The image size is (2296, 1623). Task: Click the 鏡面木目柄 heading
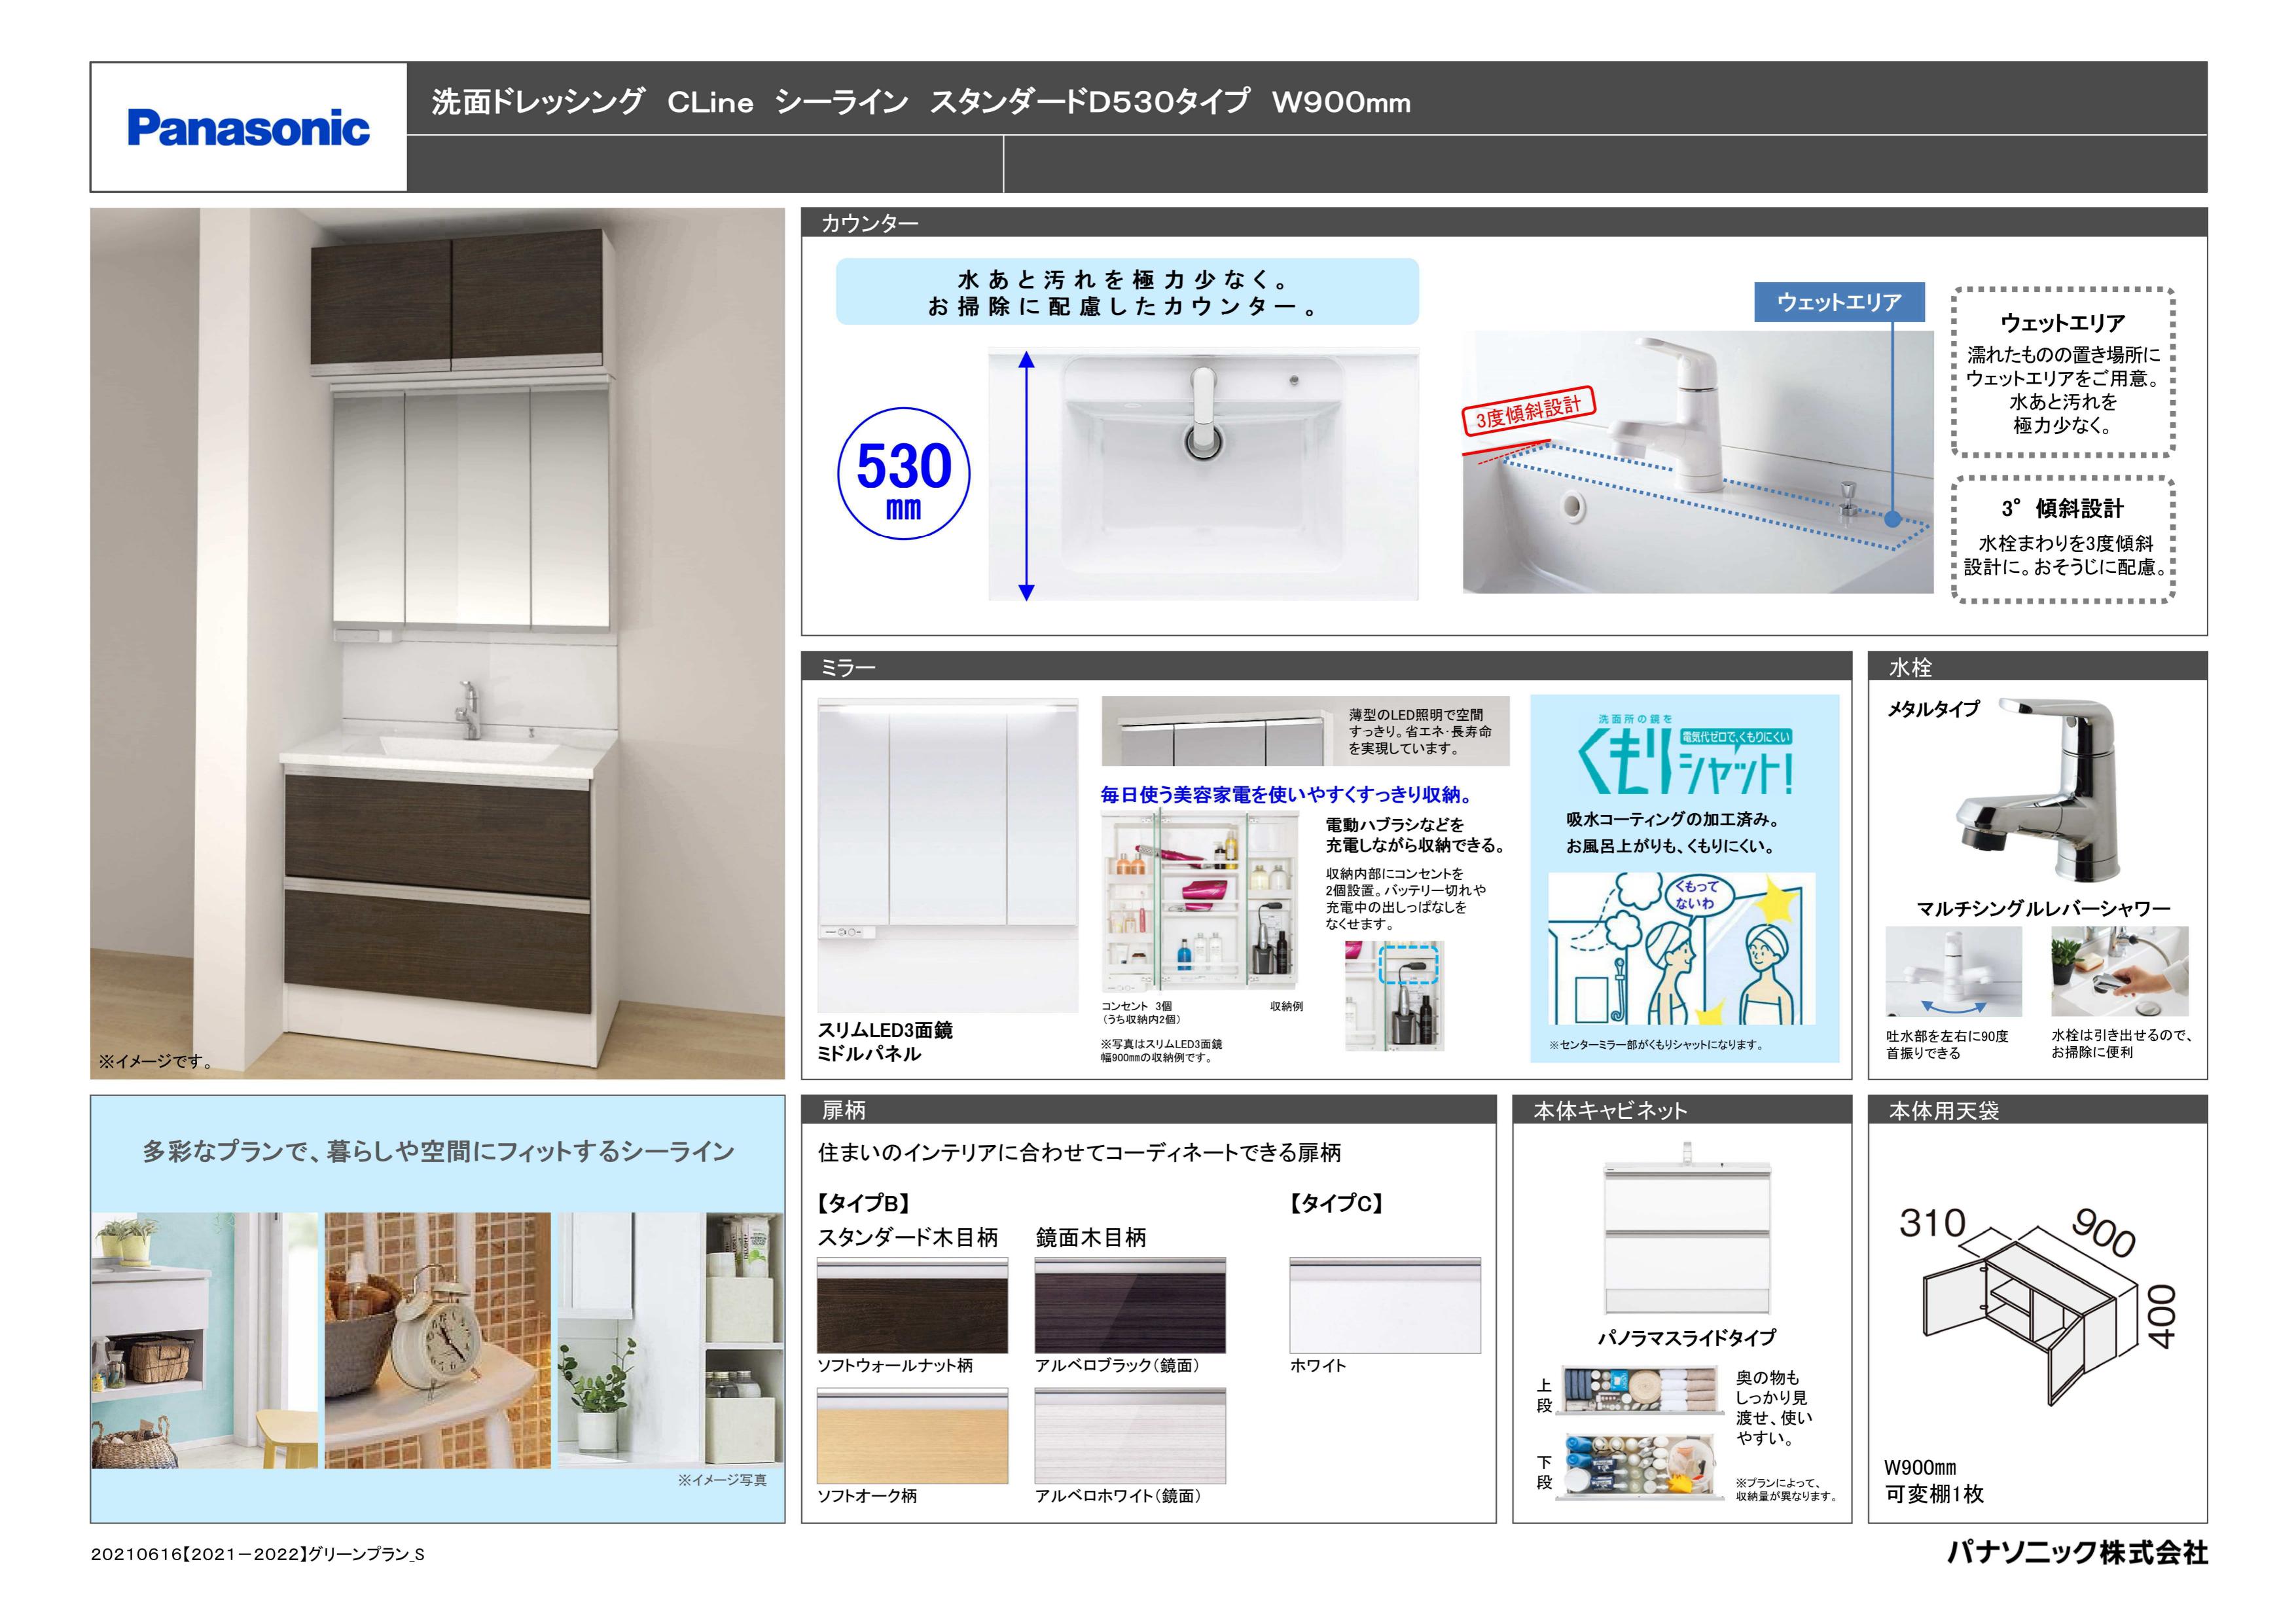(x=1091, y=1237)
